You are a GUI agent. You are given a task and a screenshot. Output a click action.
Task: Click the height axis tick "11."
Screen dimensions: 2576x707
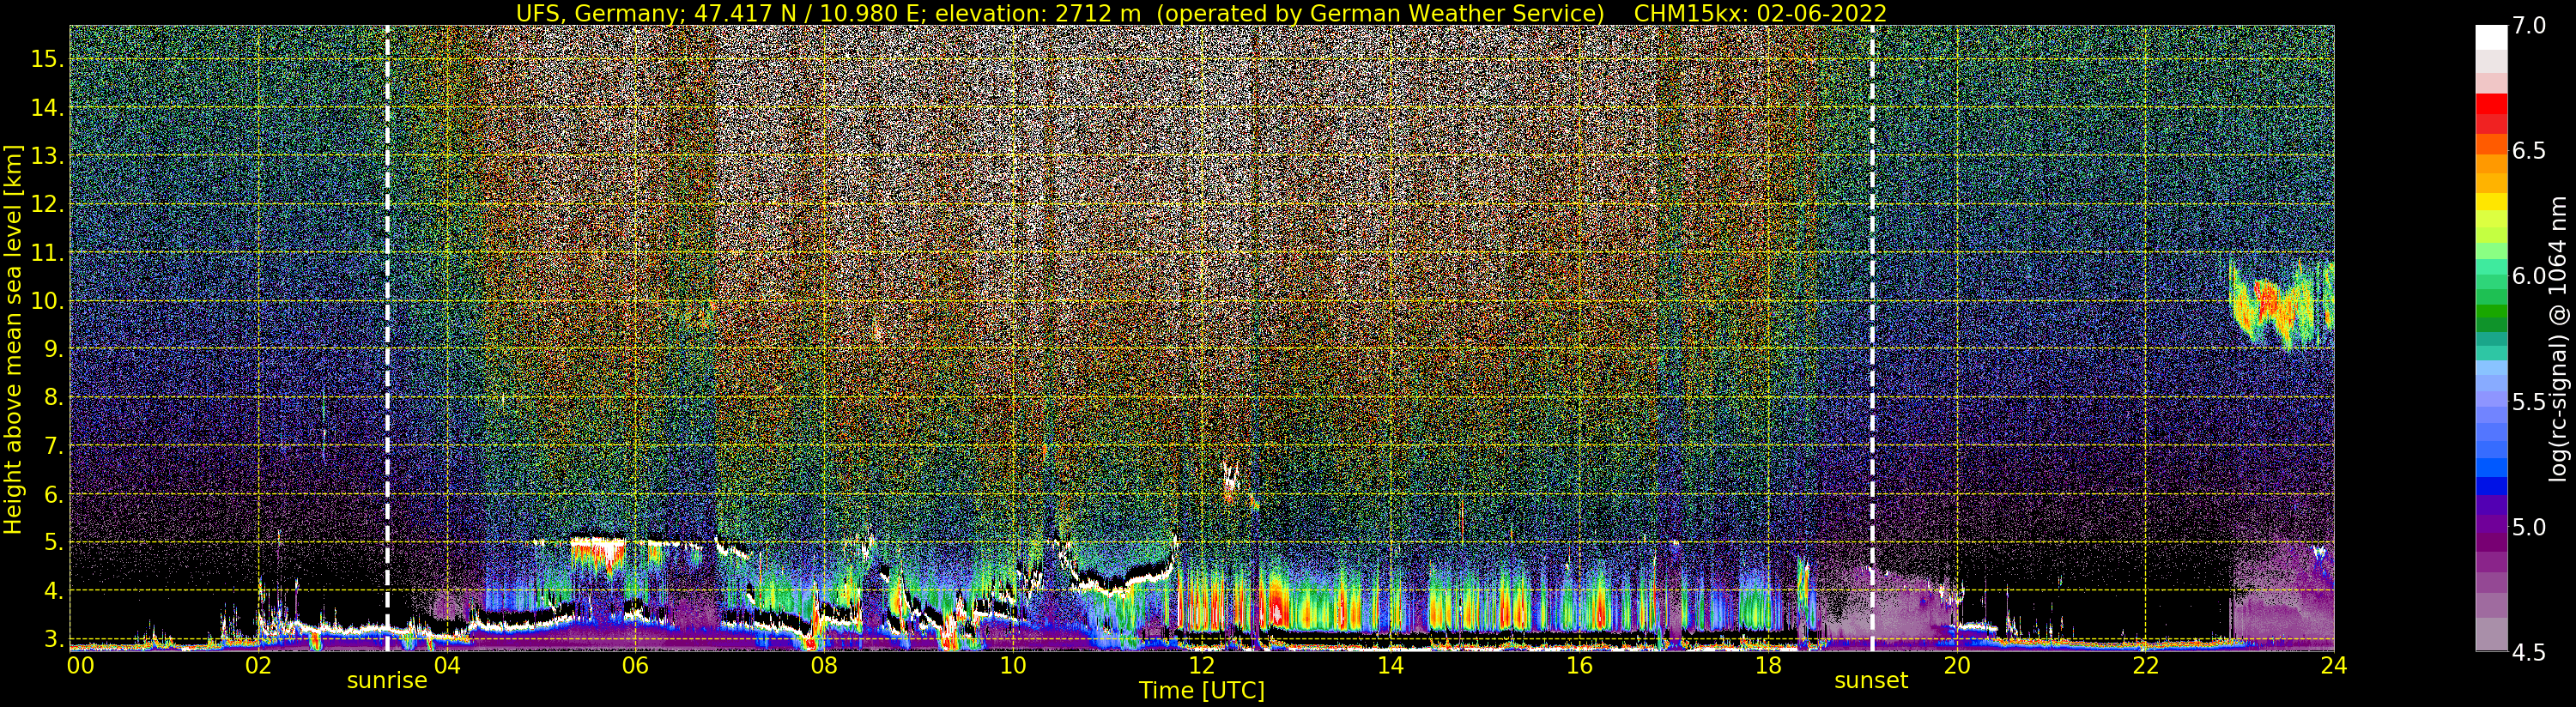coord(47,253)
